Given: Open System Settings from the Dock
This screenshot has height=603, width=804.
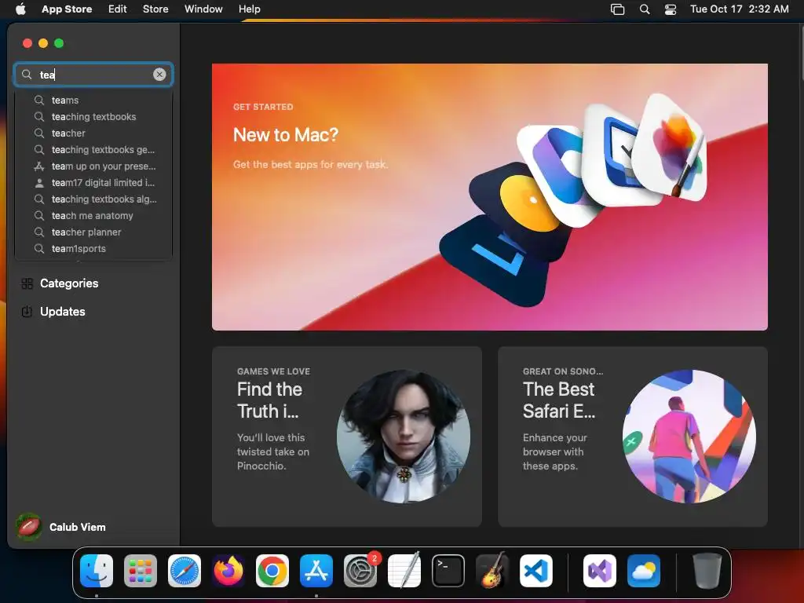Looking at the screenshot, I should (360, 571).
